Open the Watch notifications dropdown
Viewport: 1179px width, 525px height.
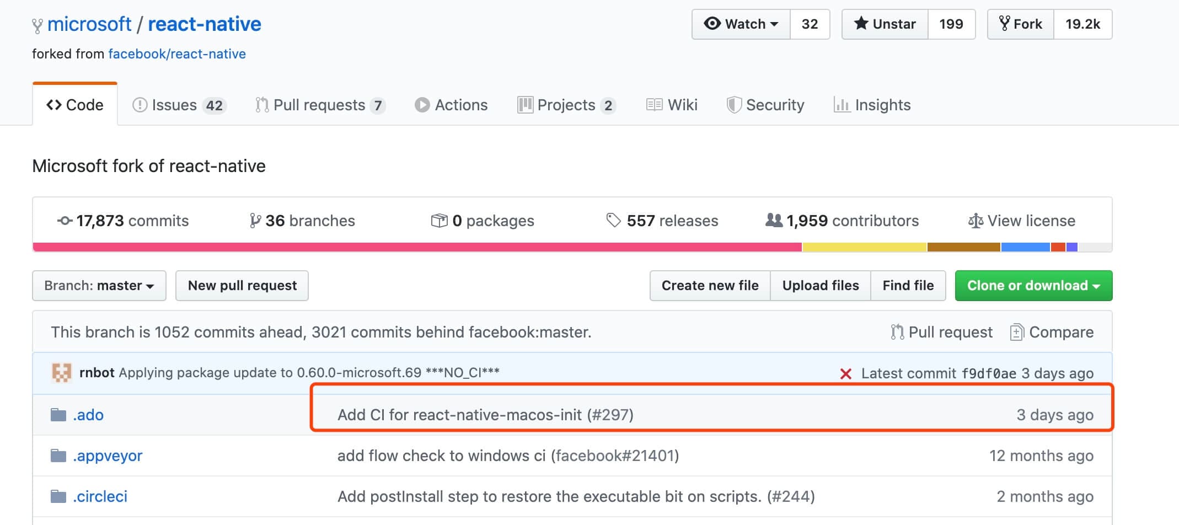[x=741, y=24]
